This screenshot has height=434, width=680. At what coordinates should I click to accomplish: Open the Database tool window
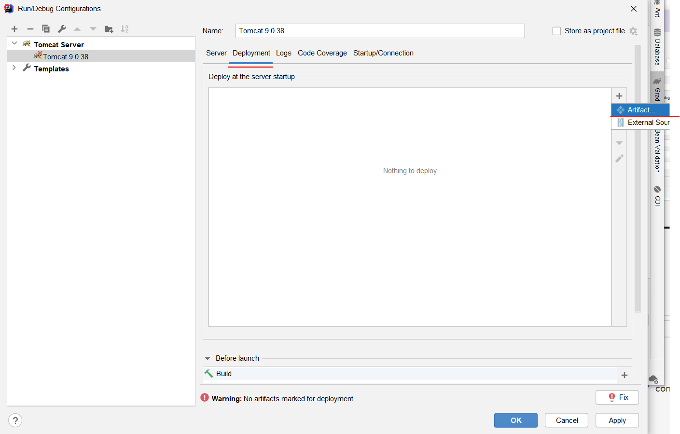click(657, 47)
